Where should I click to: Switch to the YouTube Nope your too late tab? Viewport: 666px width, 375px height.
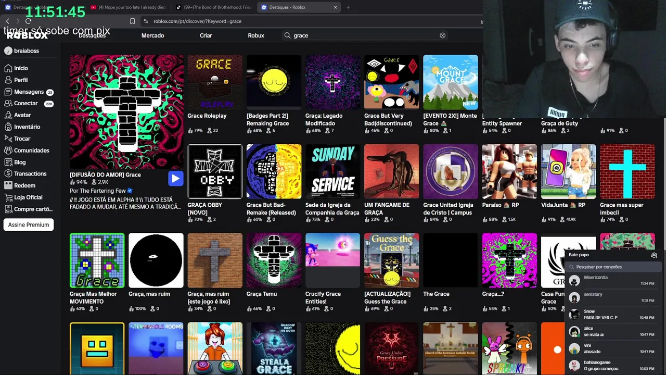(129, 7)
